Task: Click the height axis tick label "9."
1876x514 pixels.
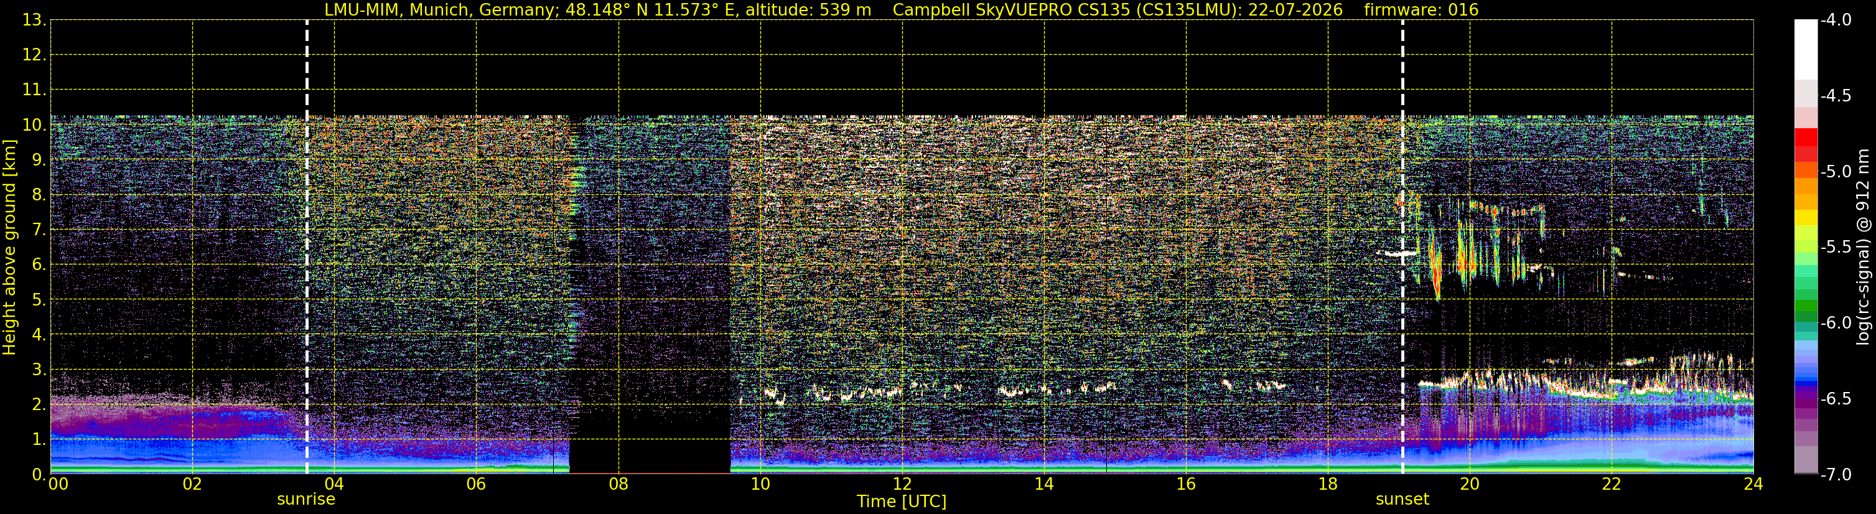Action: coord(39,159)
